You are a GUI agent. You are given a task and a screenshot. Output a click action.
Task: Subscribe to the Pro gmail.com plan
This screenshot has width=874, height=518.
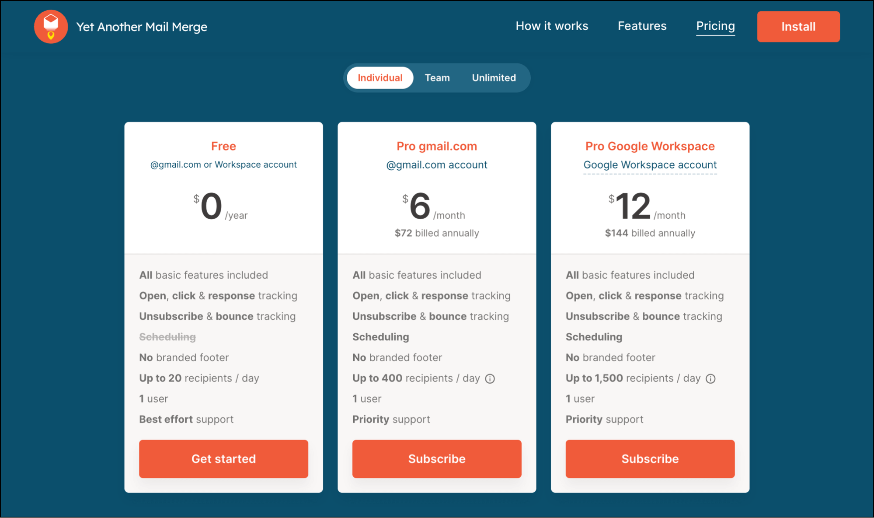point(437,459)
